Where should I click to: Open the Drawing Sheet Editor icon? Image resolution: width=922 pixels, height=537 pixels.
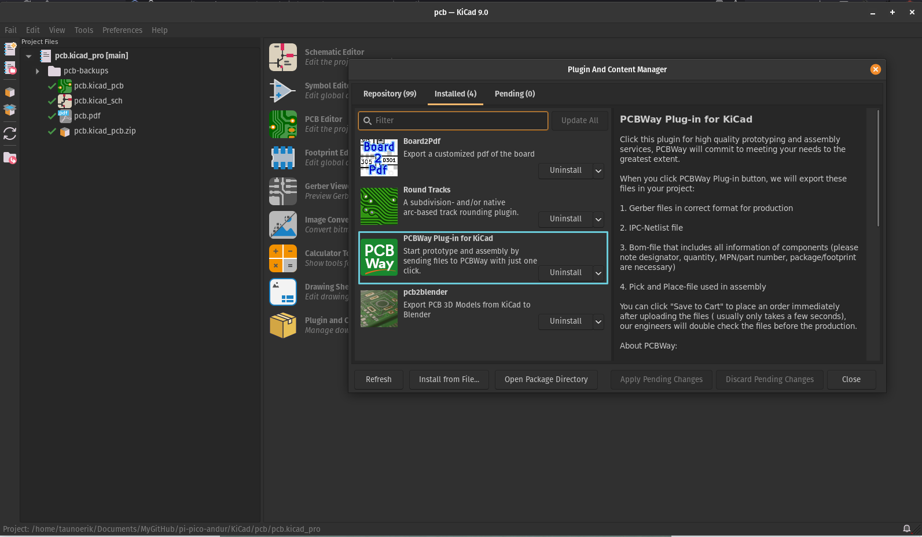(282, 292)
